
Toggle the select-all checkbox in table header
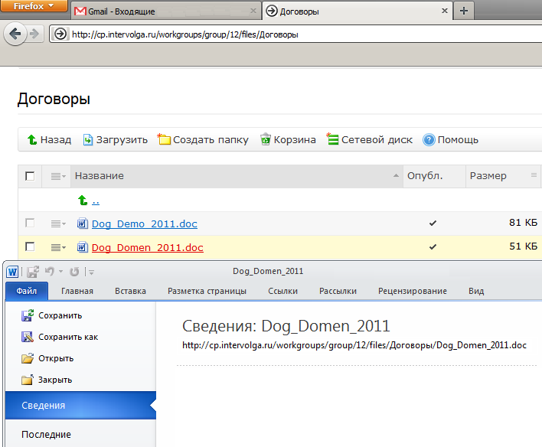30,176
